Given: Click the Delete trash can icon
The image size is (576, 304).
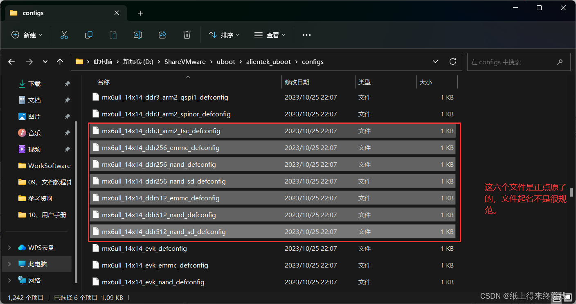Looking at the screenshot, I should click(x=187, y=35).
